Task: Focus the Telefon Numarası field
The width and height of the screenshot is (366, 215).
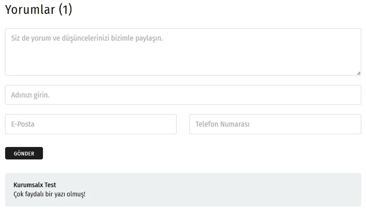Action: (275, 124)
